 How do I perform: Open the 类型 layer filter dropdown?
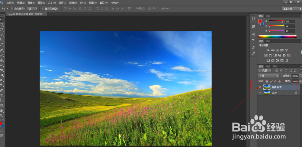click(265, 71)
